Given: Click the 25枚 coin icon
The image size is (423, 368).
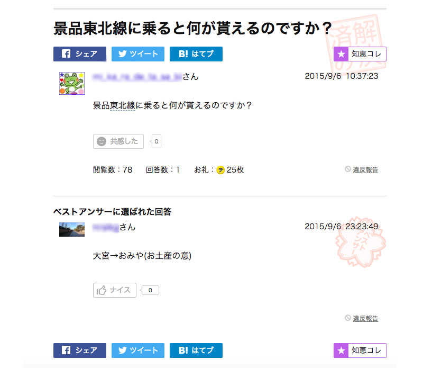Looking at the screenshot, I should (220, 170).
